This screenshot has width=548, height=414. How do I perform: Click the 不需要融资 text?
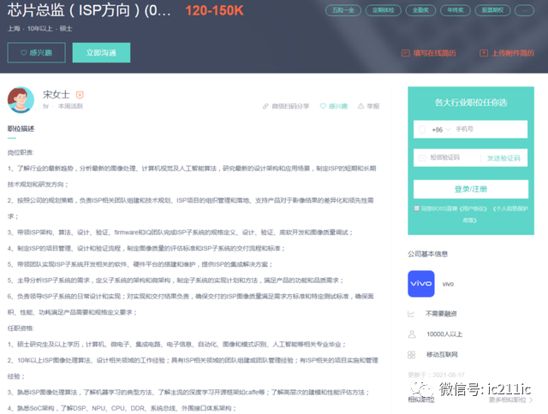click(441, 314)
